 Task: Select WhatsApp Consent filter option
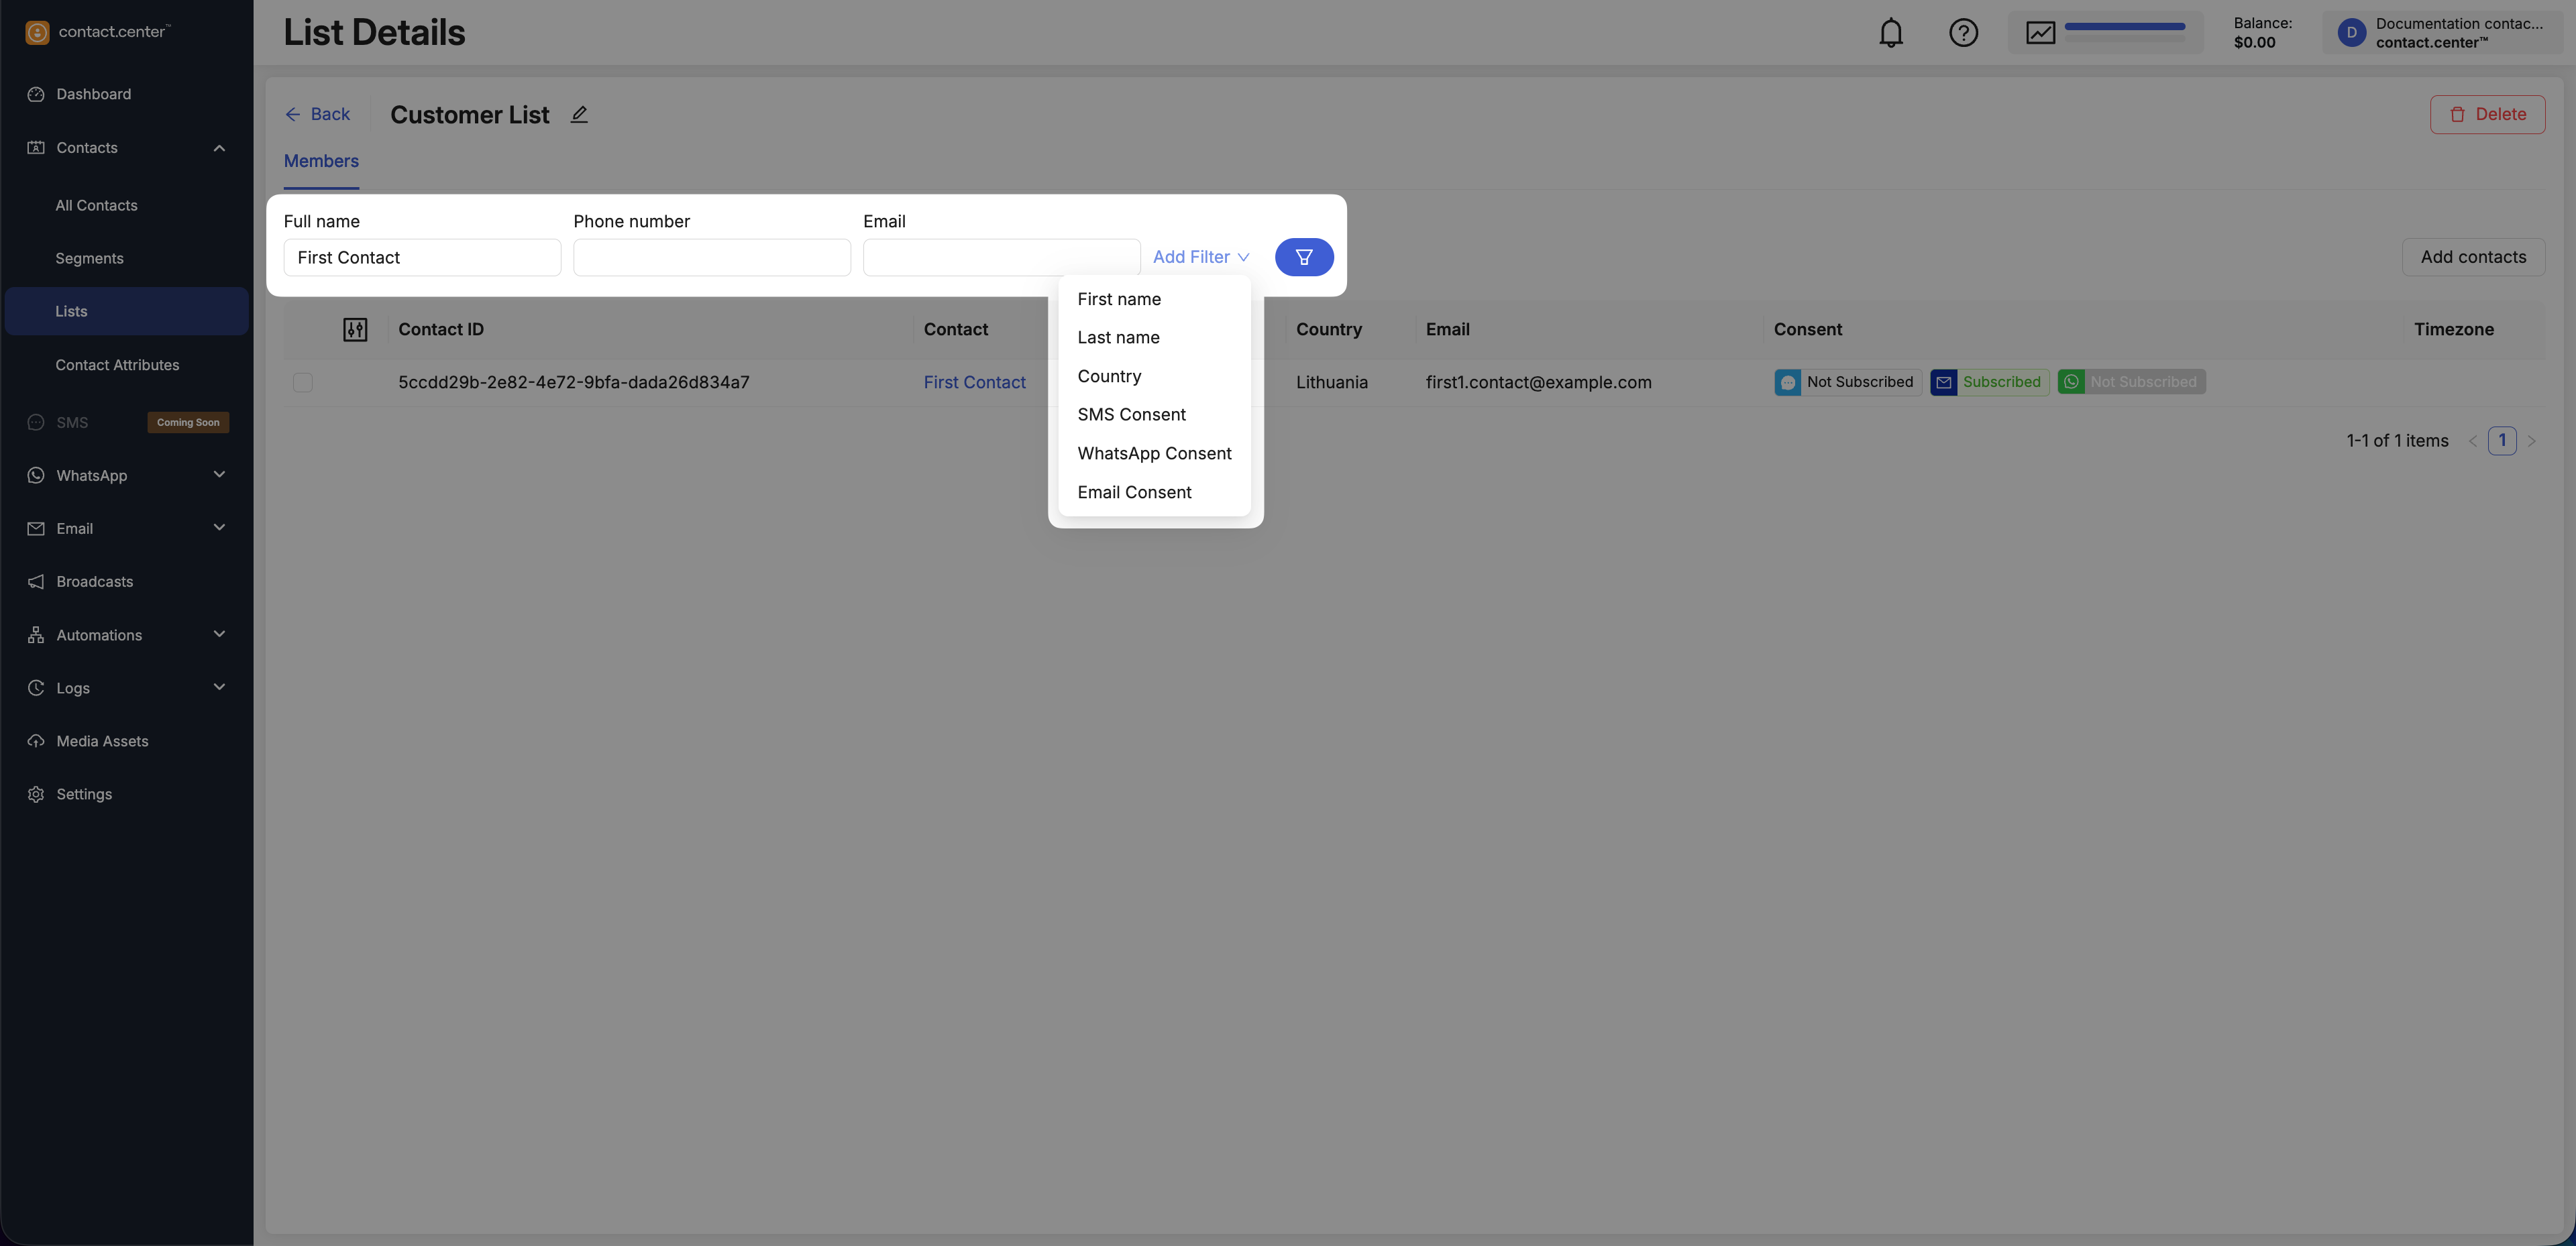pyautogui.click(x=1154, y=453)
